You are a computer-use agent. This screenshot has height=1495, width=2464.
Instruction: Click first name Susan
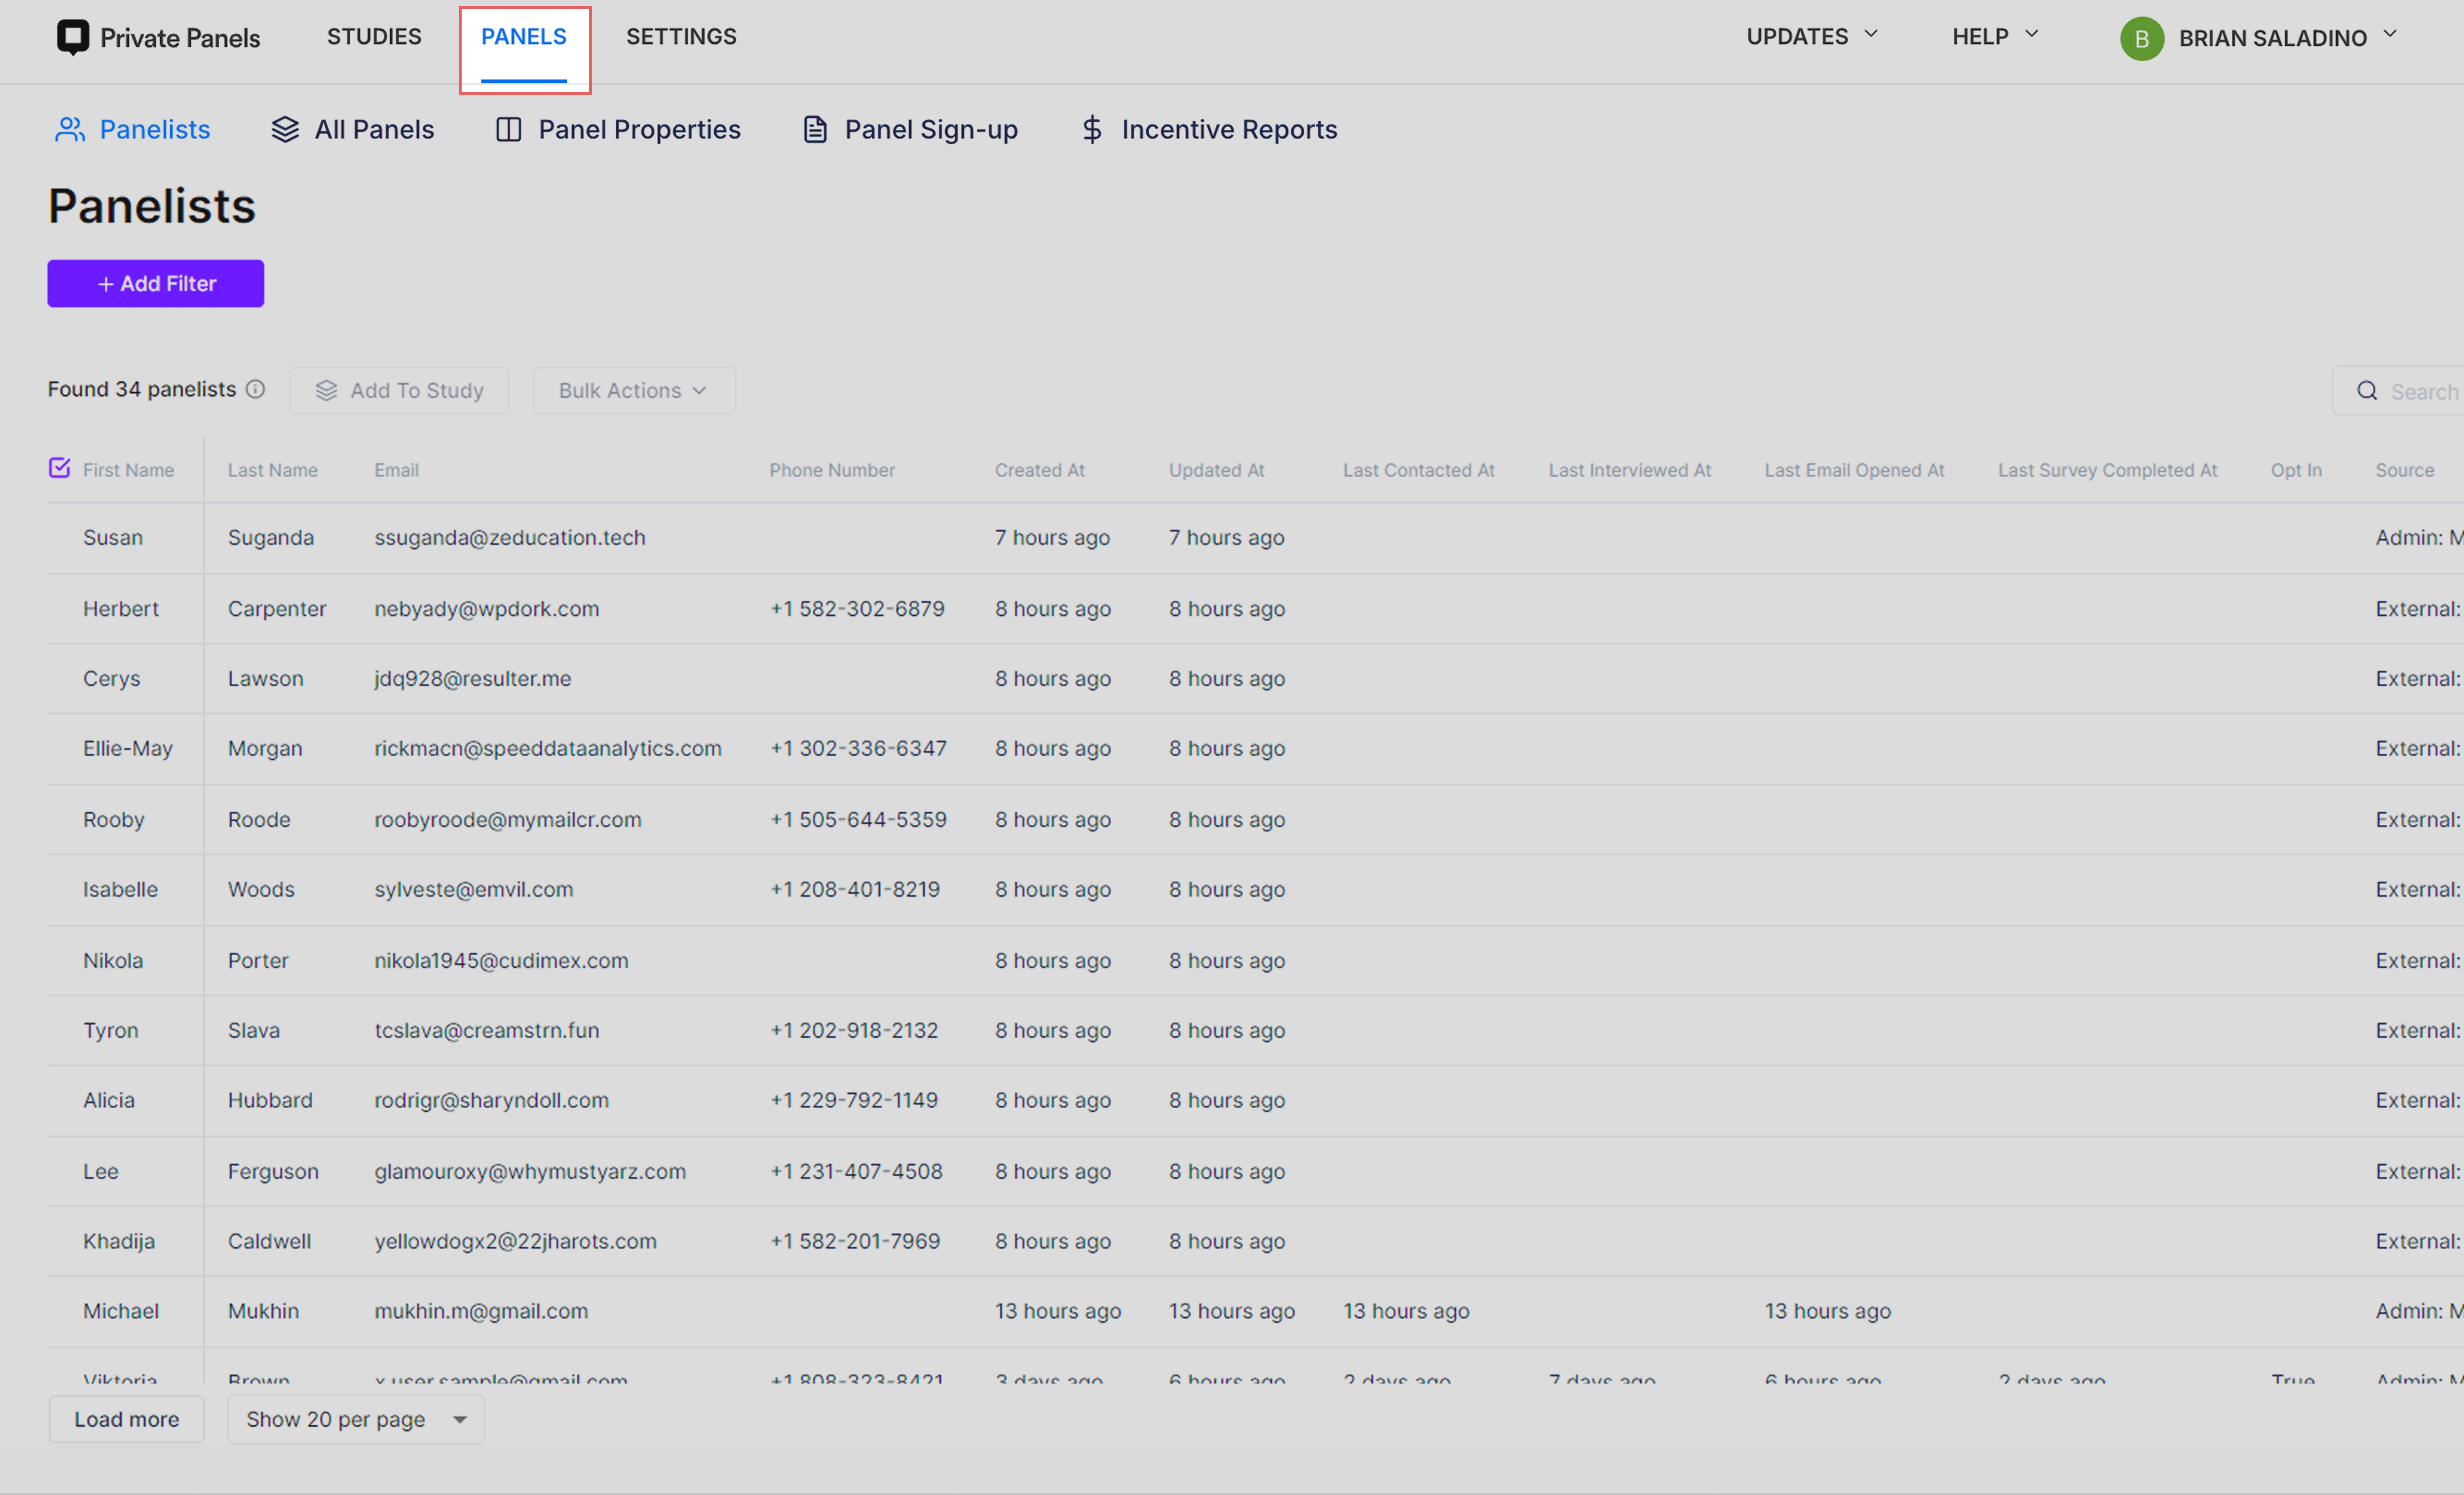coord(113,538)
